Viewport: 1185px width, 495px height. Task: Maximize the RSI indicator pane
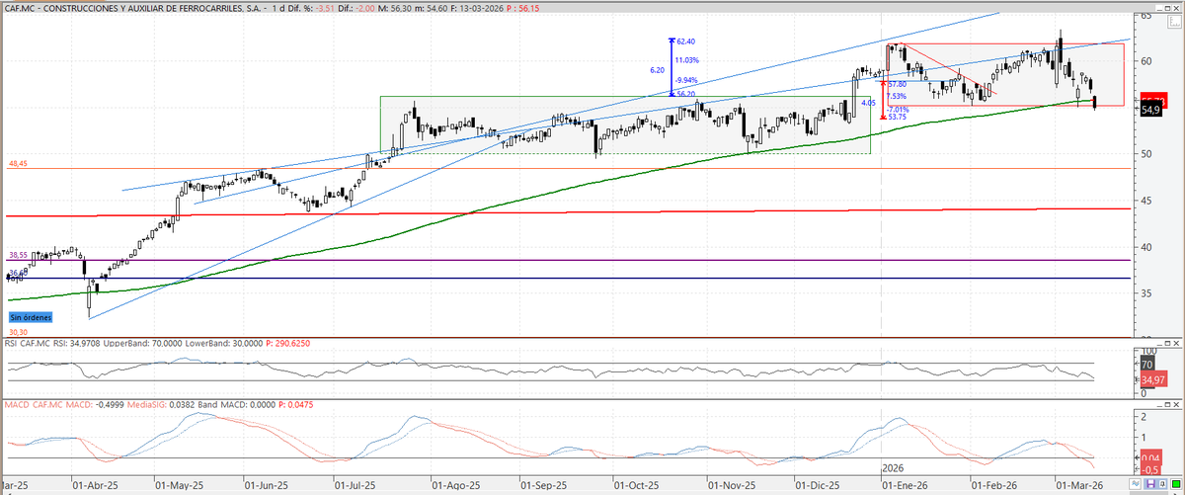coord(1167,343)
